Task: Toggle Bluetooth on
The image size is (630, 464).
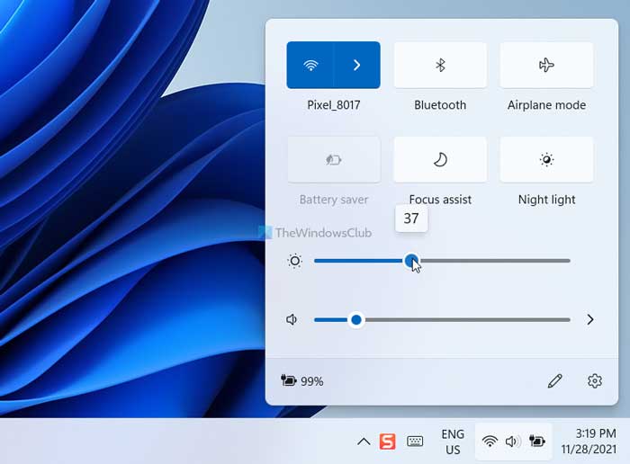Action: click(440, 65)
